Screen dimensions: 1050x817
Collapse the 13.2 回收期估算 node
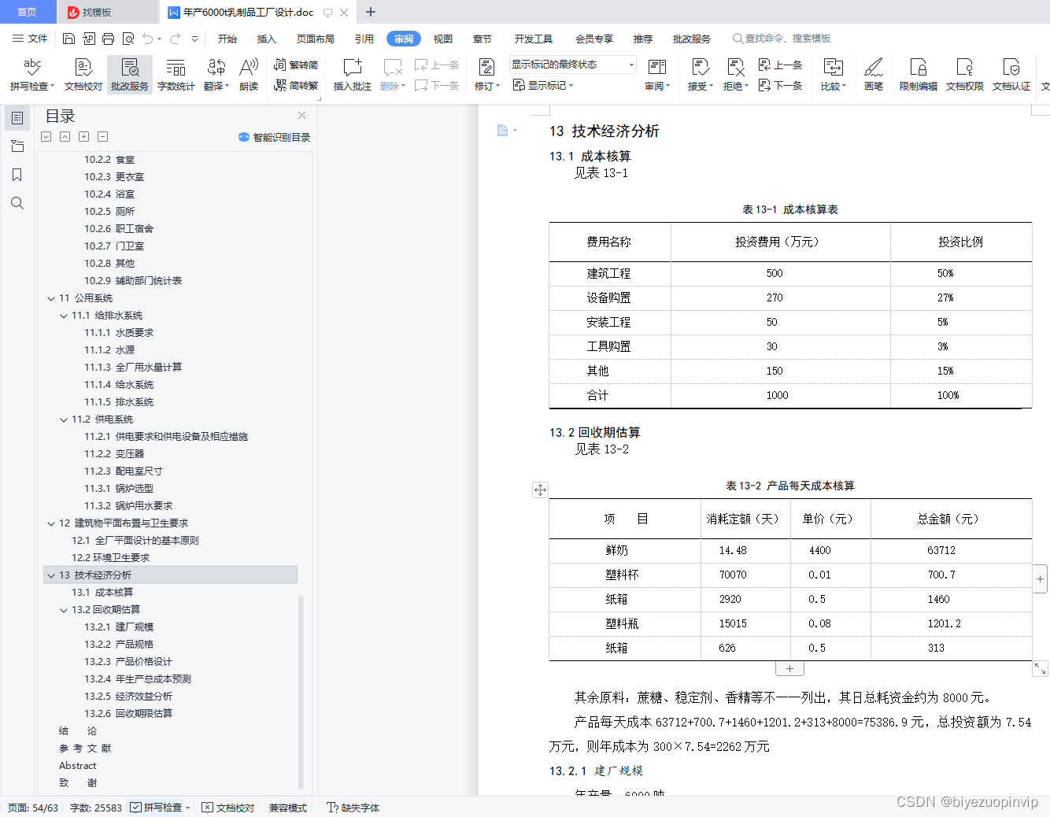pyautogui.click(x=64, y=610)
